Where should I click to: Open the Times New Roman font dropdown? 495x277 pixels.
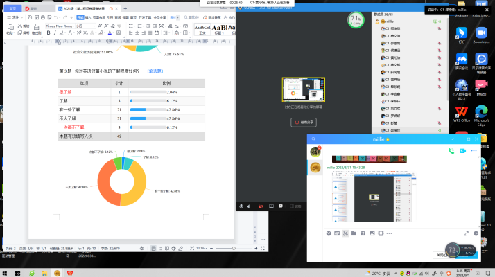click(x=62, y=26)
